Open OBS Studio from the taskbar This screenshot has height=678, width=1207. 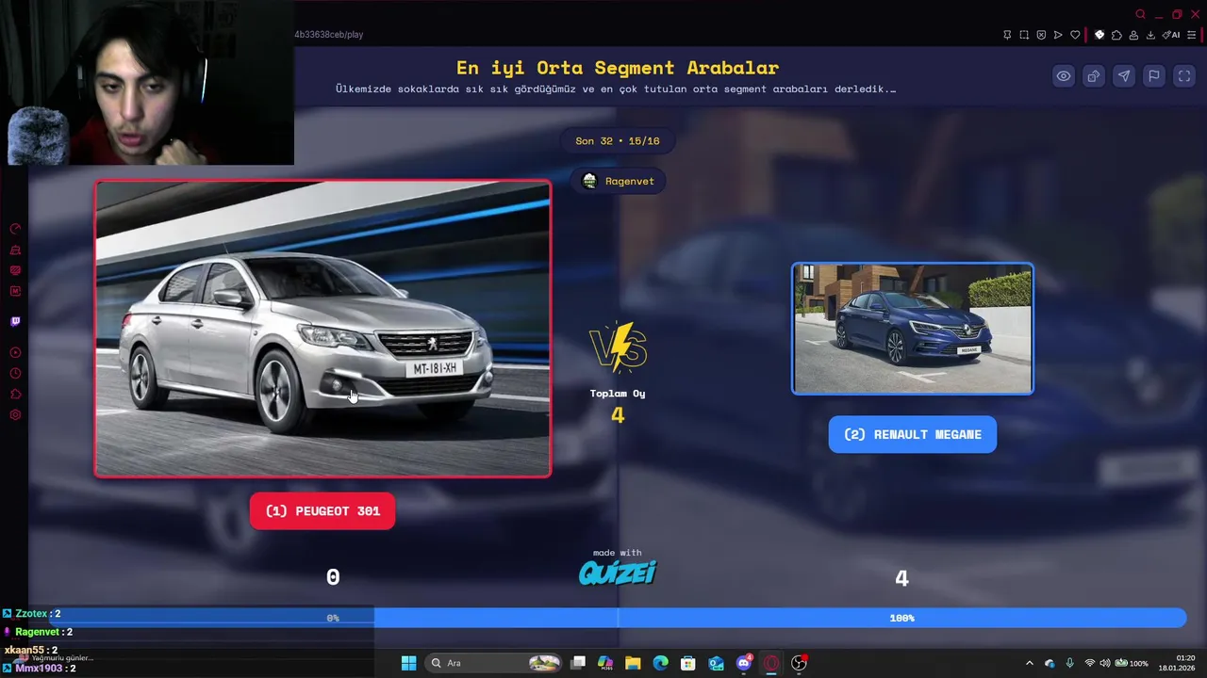click(800, 663)
